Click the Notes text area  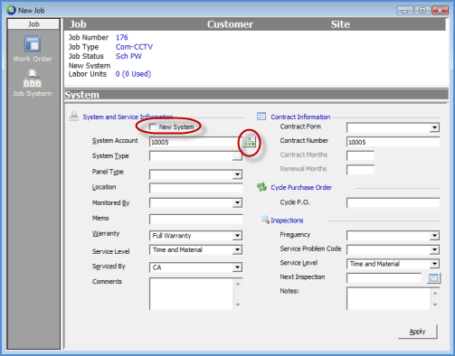click(x=388, y=298)
